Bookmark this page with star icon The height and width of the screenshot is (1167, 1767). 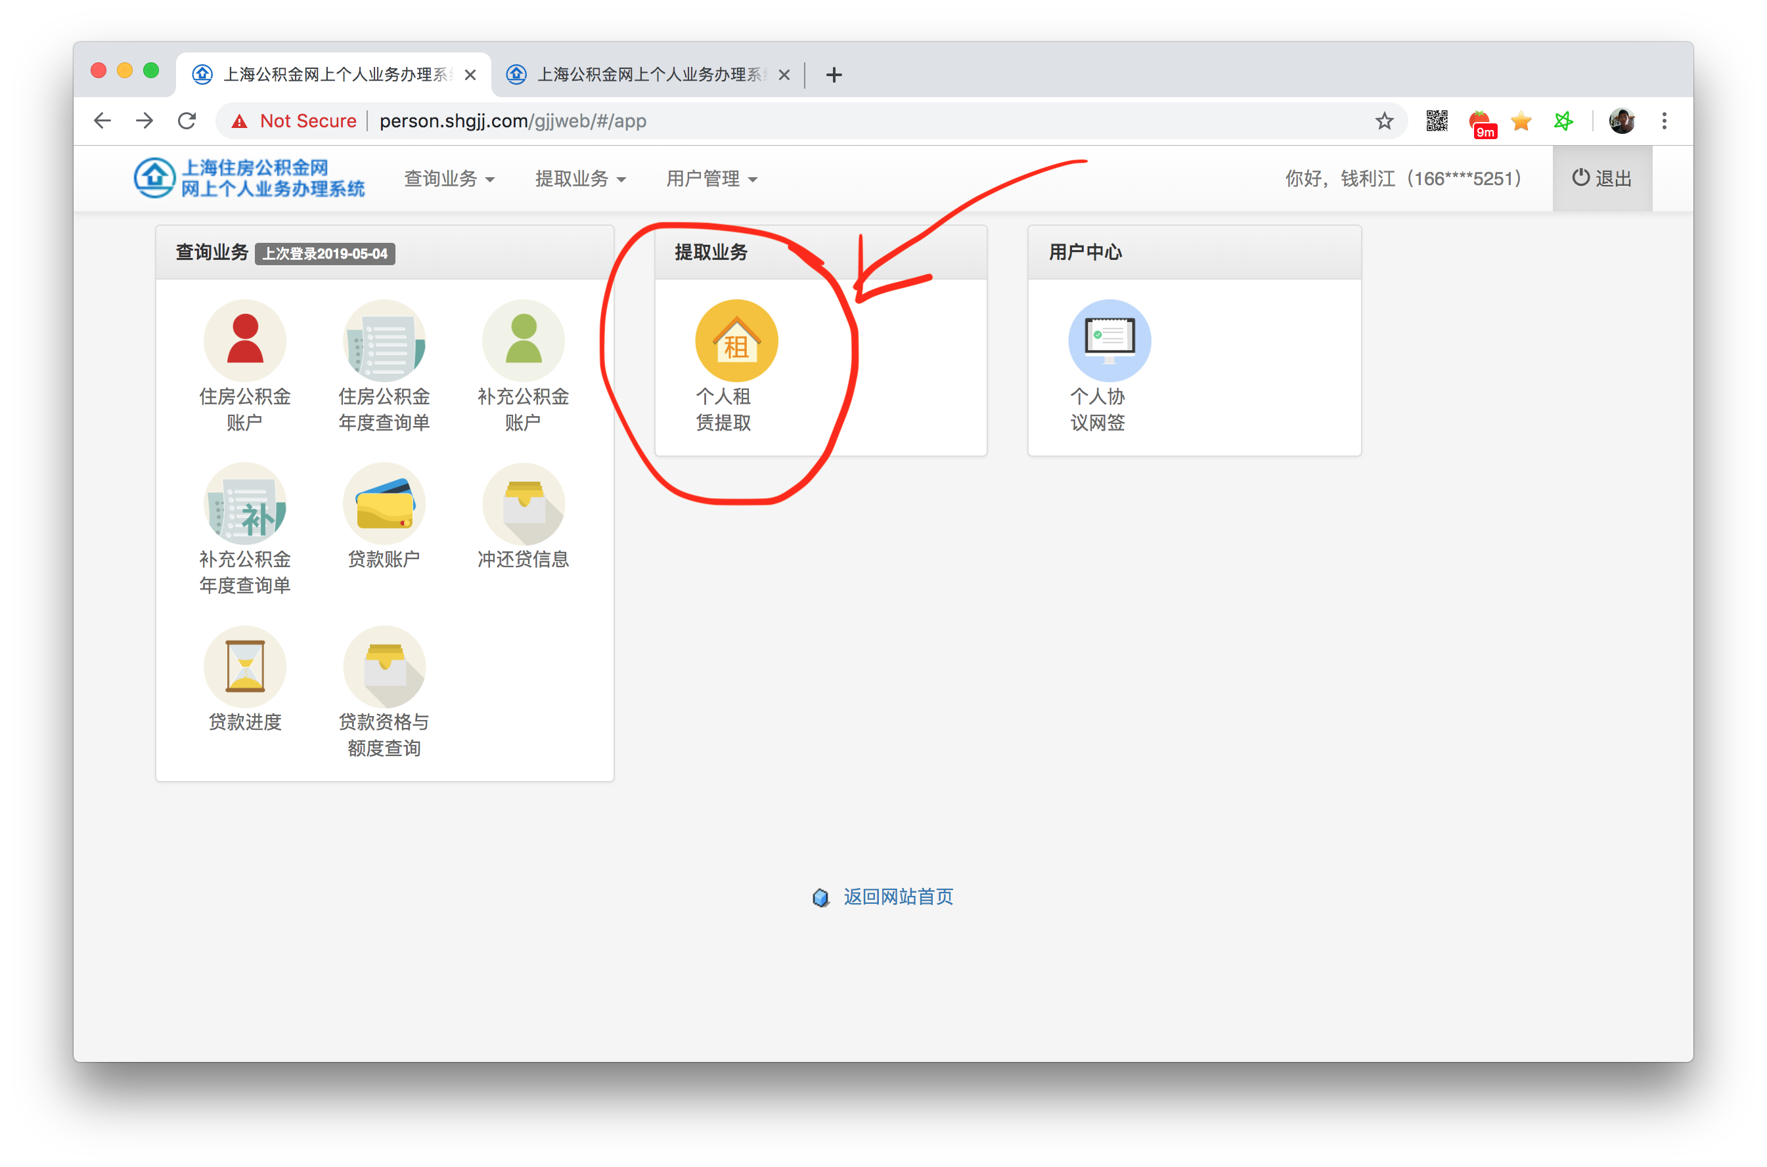[1383, 121]
